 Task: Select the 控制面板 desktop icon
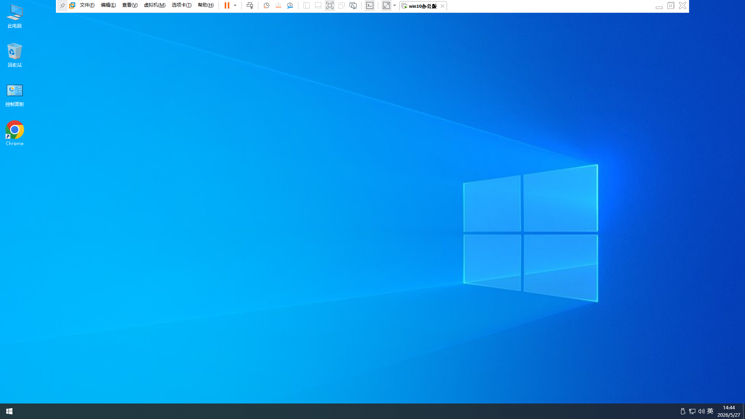(15, 95)
